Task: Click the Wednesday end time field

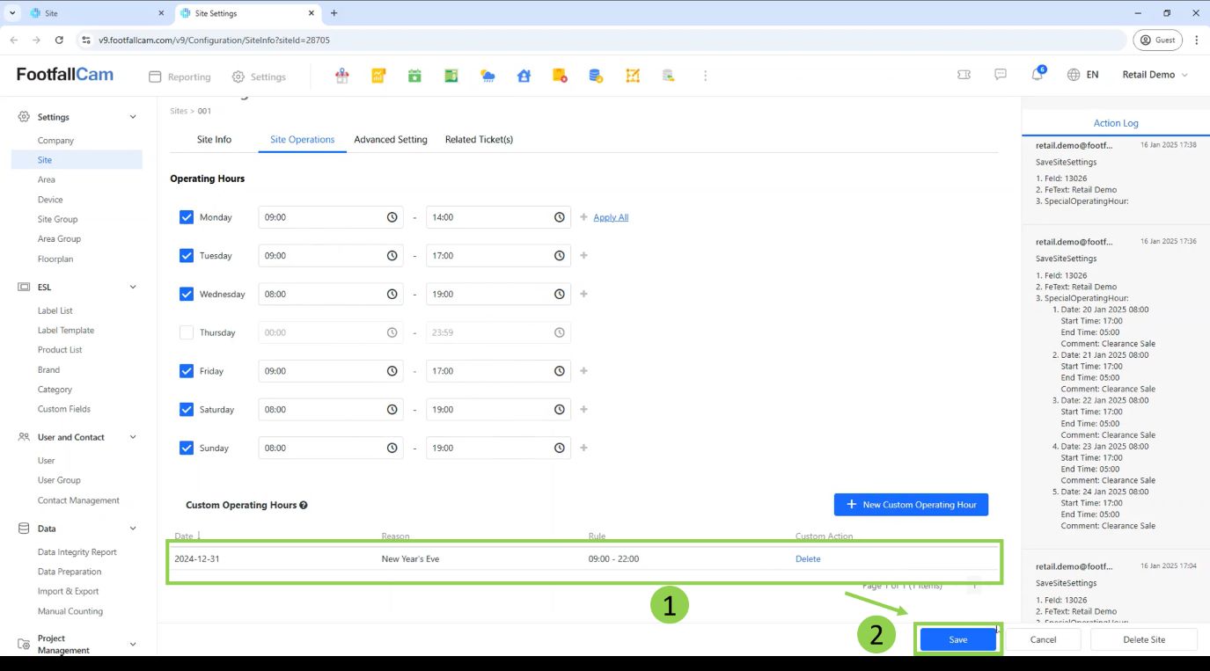Action: click(488, 295)
